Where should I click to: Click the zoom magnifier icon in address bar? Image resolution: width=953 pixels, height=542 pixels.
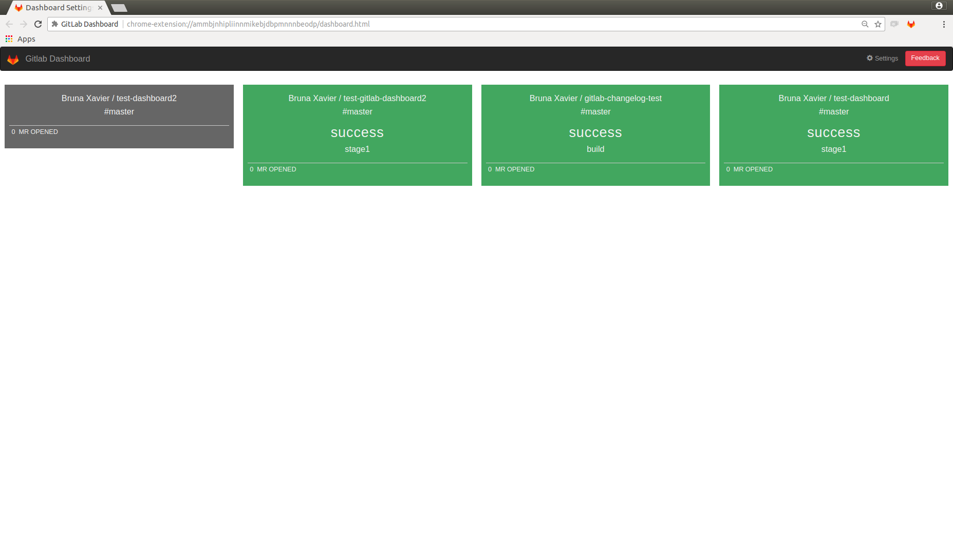[865, 24]
